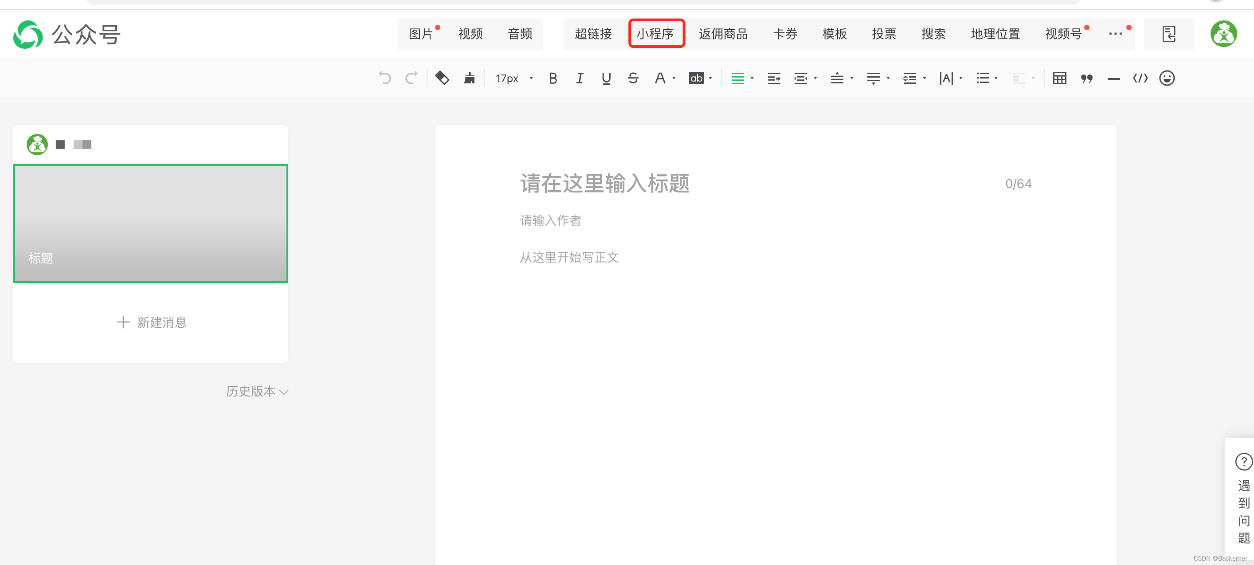Click the bulleted list icon
Viewport: 1254px width, 565px height.
click(x=983, y=78)
